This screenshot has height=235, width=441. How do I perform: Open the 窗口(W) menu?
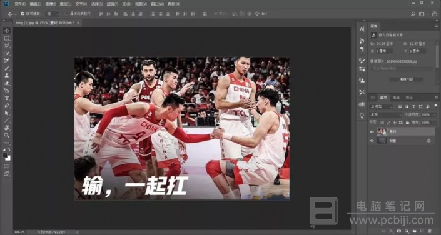click(158, 4)
